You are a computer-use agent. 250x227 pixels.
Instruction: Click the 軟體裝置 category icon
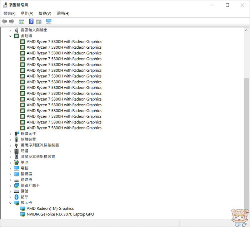16,139
